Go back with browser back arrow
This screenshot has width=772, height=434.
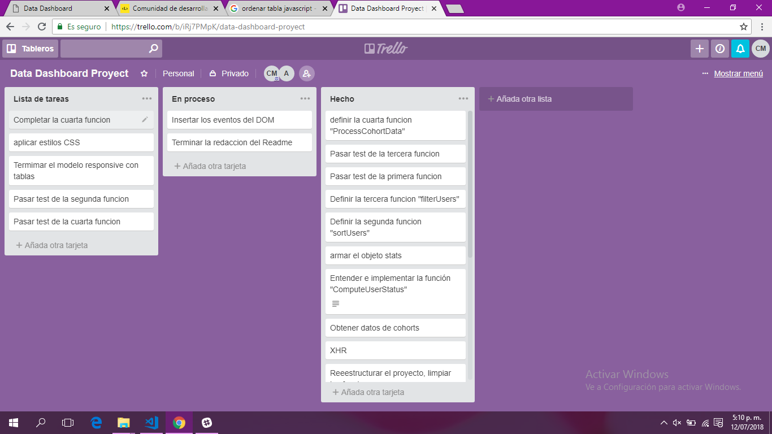(x=10, y=27)
